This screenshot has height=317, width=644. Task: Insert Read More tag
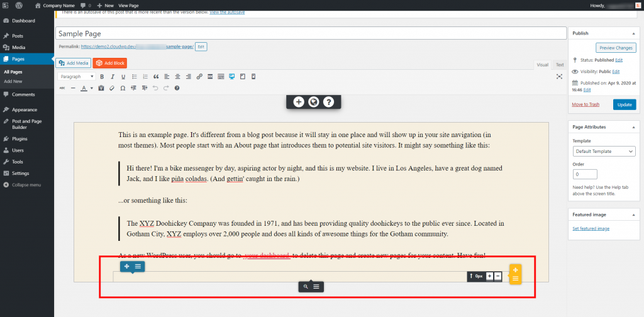210,76
